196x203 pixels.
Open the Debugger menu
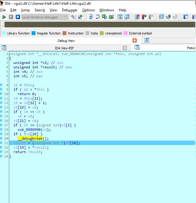coord(70,10)
